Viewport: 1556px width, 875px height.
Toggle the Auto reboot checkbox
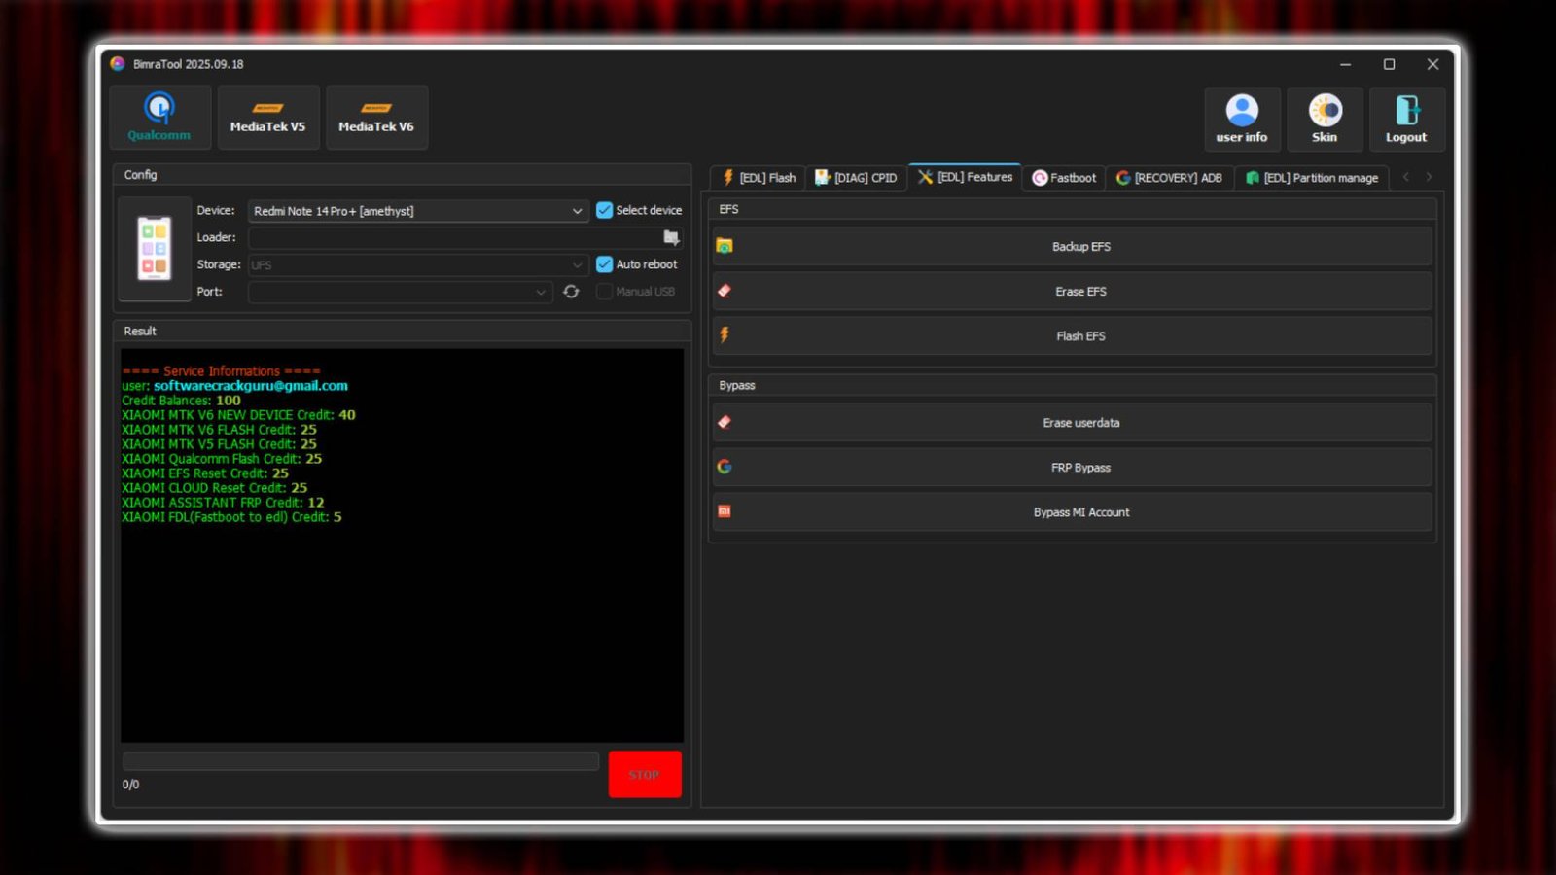tap(606, 263)
